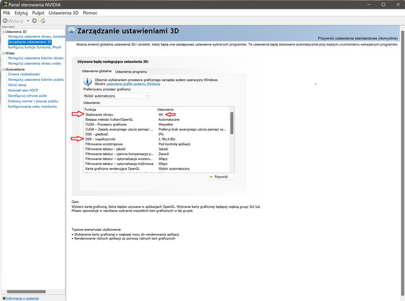Click the forward navigation arrow icon
Screen dimensions: 405x301
[34, 21]
